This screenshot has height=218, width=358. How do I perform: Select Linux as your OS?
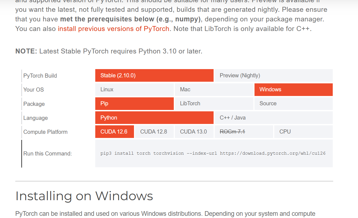(x=135, y=89)
